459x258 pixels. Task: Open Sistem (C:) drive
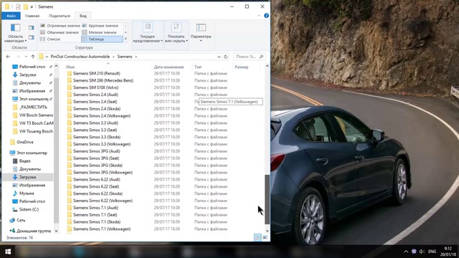point(29,209)
